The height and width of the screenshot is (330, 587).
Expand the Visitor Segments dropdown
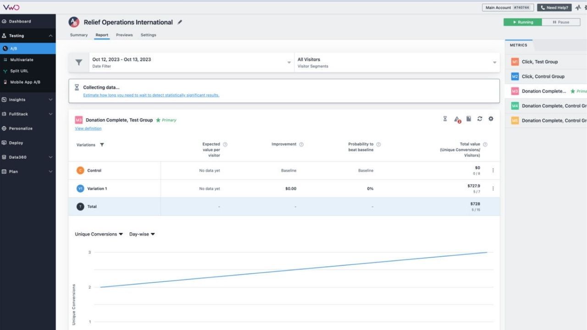point(397,62)
